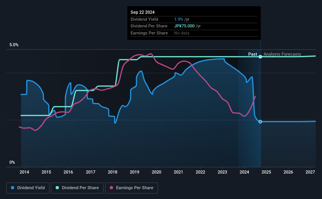The width and height of the screenshot is (322, 199).
Task: Select the Dividend Yield marker on the chart
Action: (260, 122)
